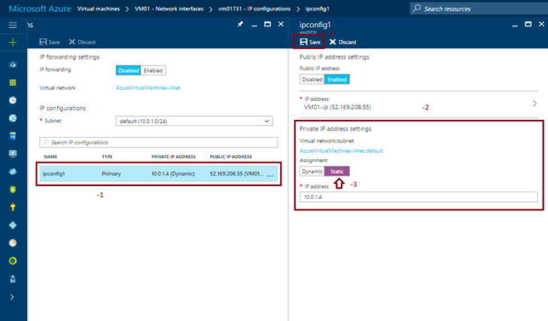Open Azure Active Directory diamond icon

click(x=13, y=225)
